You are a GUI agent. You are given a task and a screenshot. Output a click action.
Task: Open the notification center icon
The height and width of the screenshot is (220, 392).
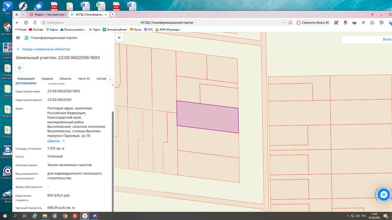386,216
